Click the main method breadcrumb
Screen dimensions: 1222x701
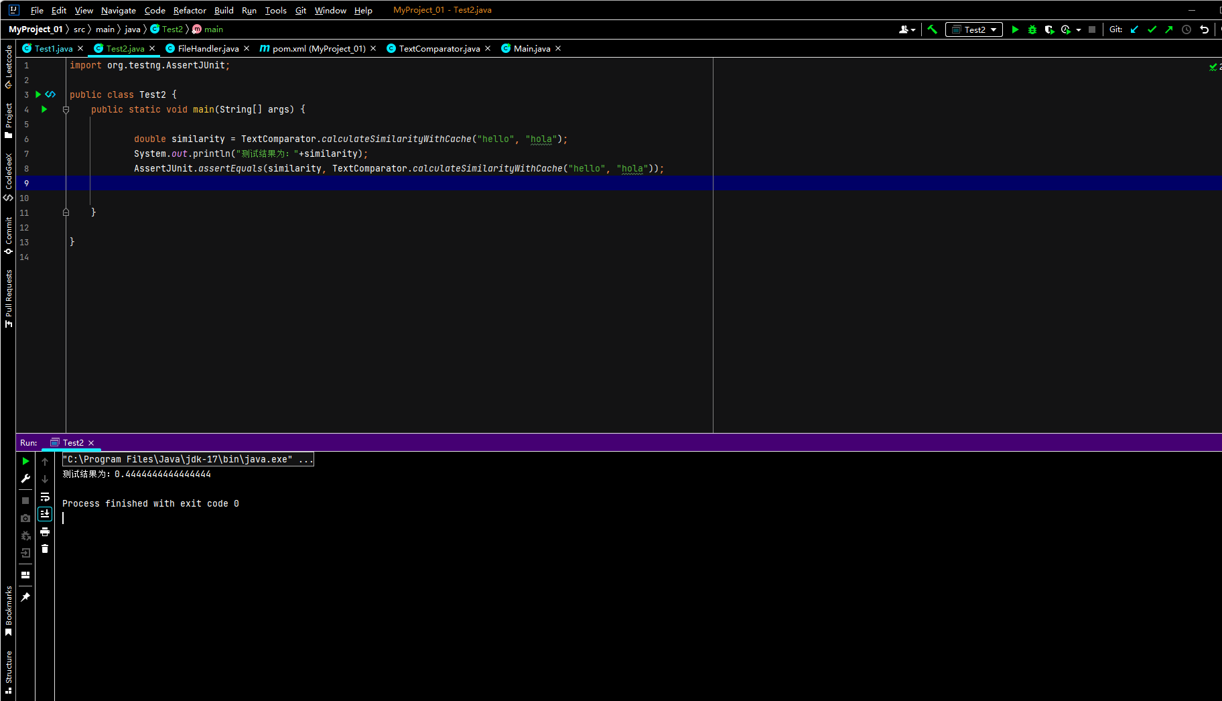coord(208,29)
